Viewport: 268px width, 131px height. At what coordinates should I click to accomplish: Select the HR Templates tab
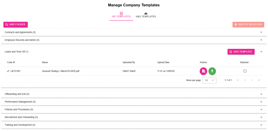[121, 15]
